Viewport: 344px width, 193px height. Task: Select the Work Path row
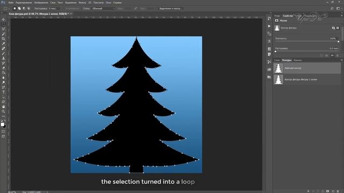[x=307, y=68]
